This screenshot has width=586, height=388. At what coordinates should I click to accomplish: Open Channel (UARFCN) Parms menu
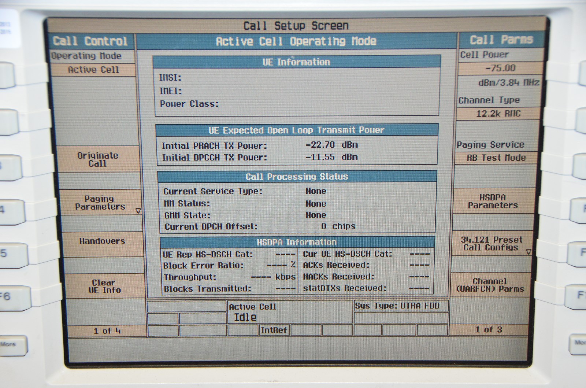[490, 285]
